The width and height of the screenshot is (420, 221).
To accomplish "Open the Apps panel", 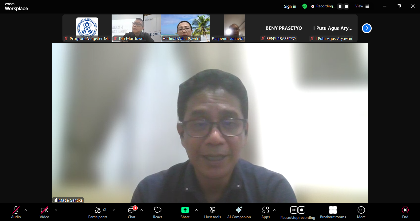I will point(265,212).
